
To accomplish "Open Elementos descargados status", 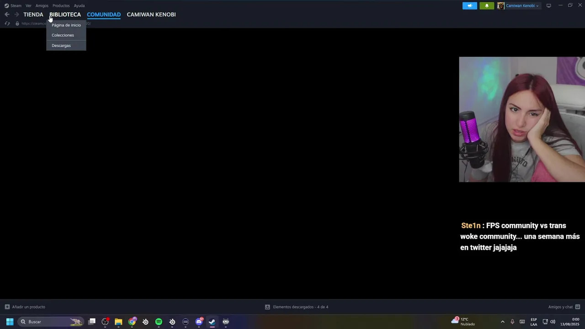I will (x=297, y=307).
